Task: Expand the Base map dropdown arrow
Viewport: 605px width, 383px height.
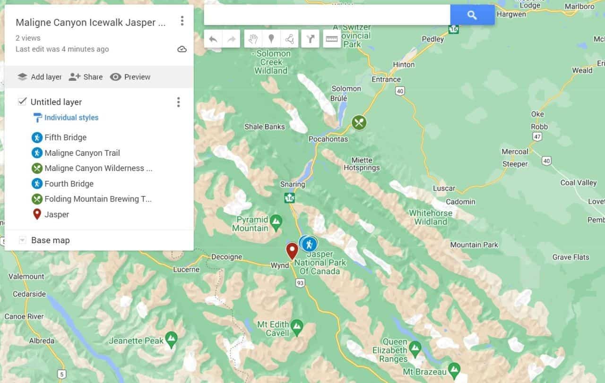Action: [x=22, y=240]
